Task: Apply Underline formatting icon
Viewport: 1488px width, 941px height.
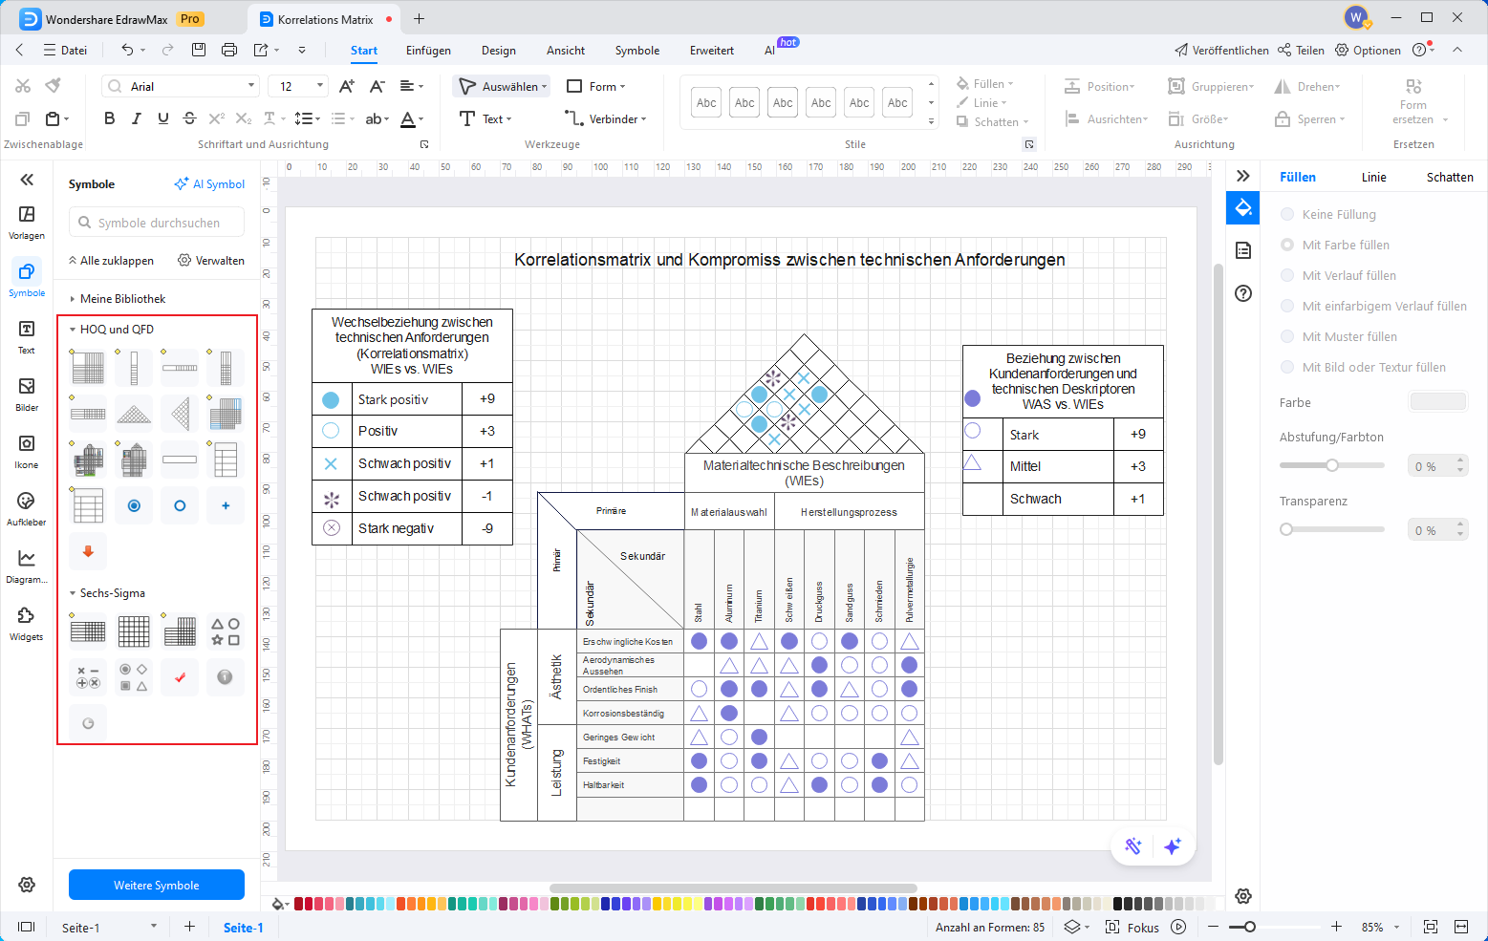Action: [162, 118]
